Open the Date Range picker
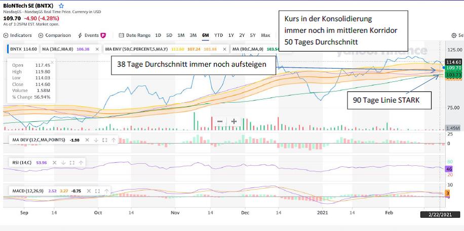Viewport: 464px width, 231px height. tap(135, 35)
